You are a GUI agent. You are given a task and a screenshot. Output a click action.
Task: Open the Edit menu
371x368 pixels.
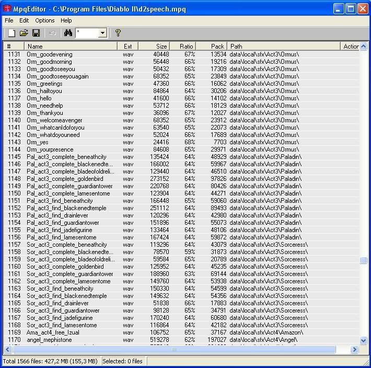pyautogui.click(x=24, y=20)
